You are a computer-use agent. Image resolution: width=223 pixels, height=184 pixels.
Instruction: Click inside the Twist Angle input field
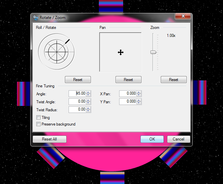(77, 101)
